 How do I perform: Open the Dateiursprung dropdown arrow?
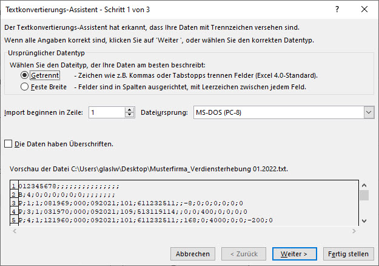tap(369, 112)
